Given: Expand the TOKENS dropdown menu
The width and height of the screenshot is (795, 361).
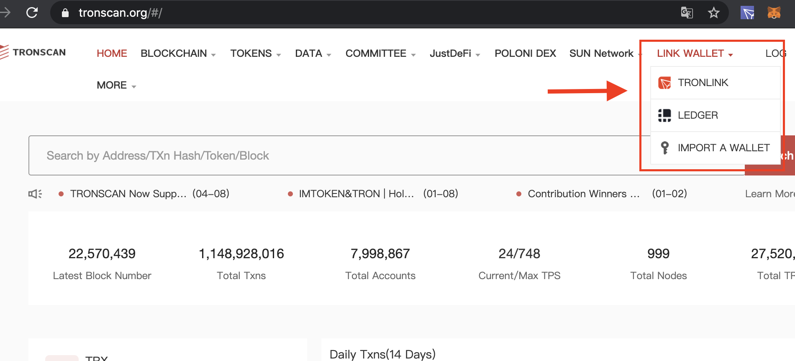Looking at the screenshot, I should 255,53.
